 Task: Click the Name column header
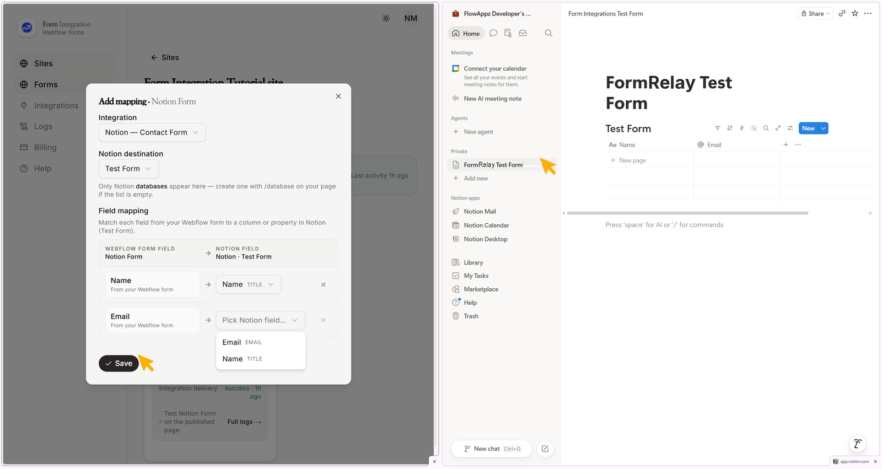(649, 145)
